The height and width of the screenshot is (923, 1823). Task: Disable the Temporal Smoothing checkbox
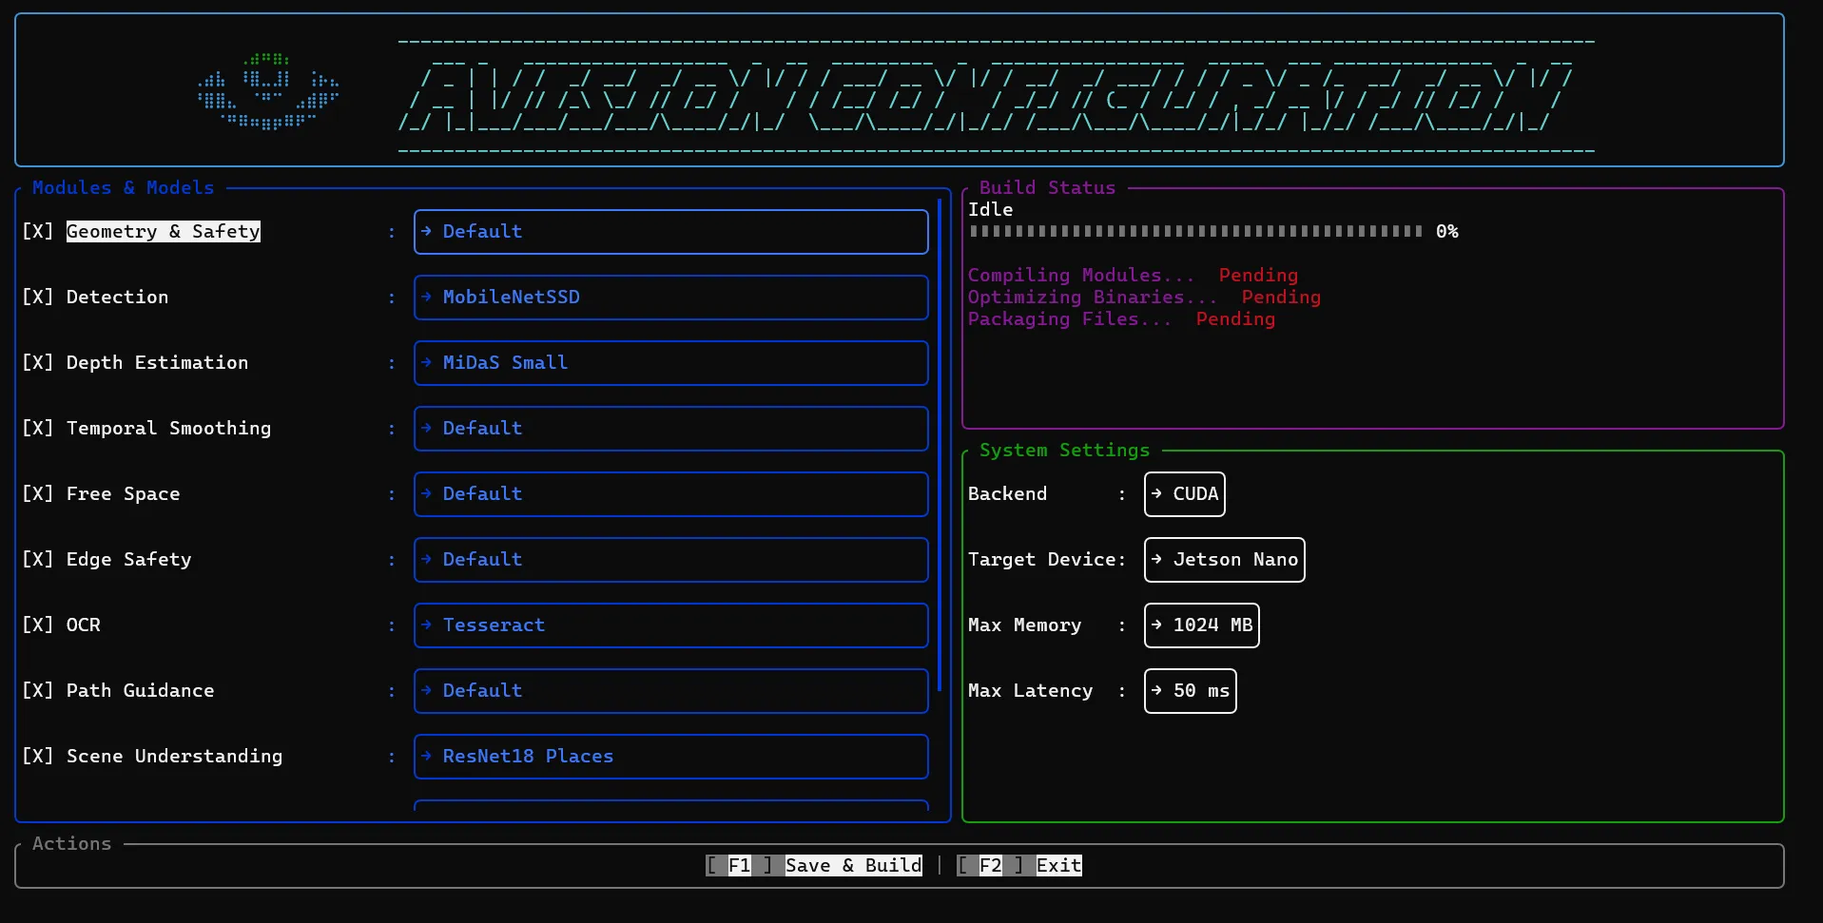[38, 429]
